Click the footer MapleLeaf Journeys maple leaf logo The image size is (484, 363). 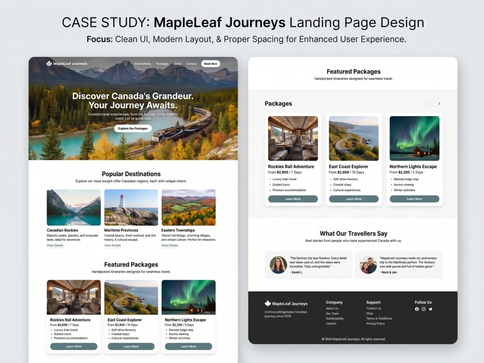(268, 303)
